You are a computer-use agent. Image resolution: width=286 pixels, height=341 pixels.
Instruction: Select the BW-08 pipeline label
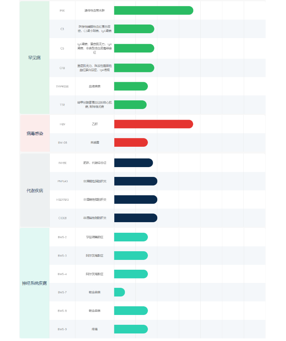pos(62,143)
